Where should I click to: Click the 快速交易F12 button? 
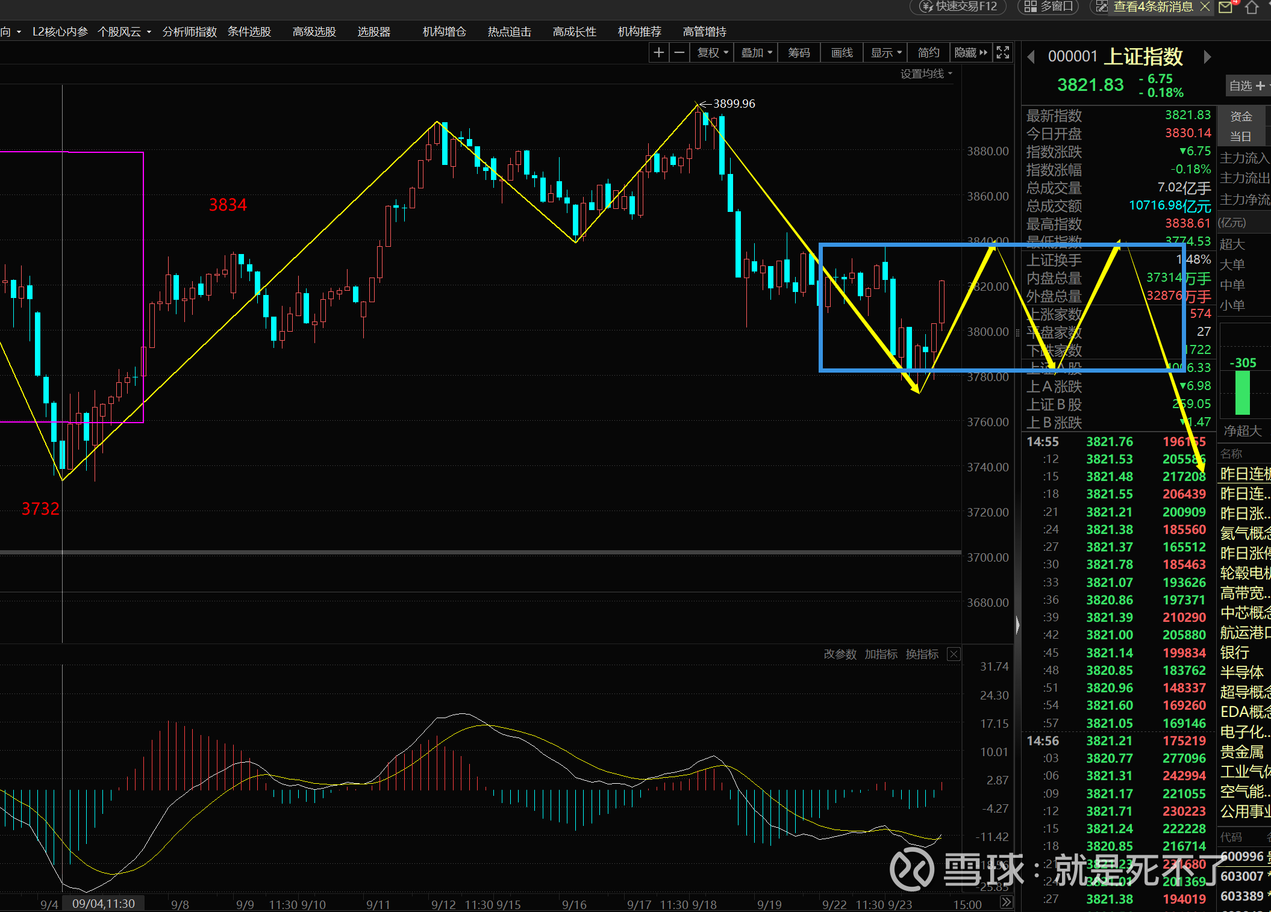(x=959, y=7)
